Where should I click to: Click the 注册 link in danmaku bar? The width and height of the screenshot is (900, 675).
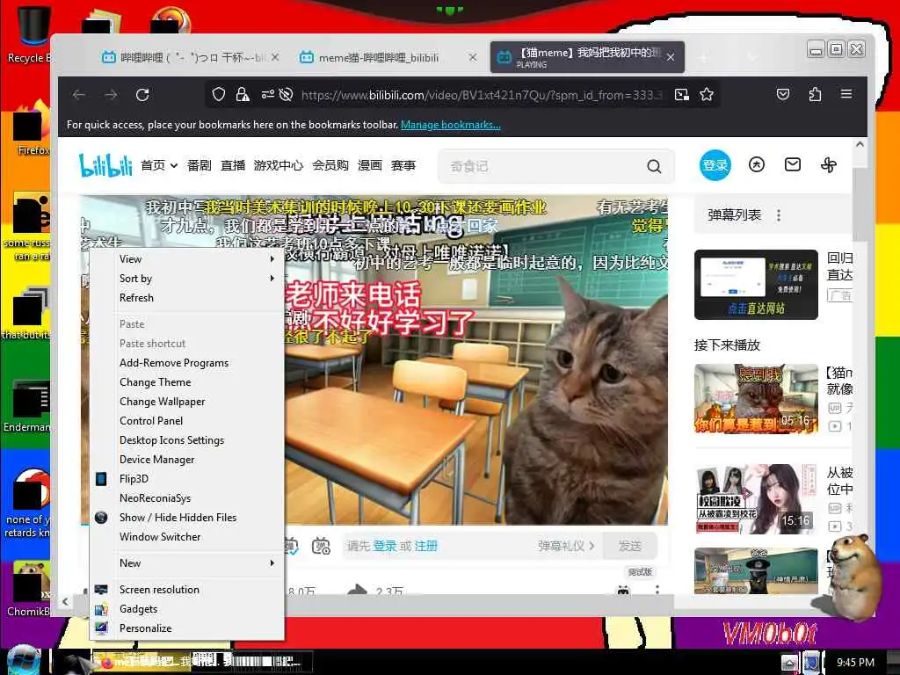426,546
